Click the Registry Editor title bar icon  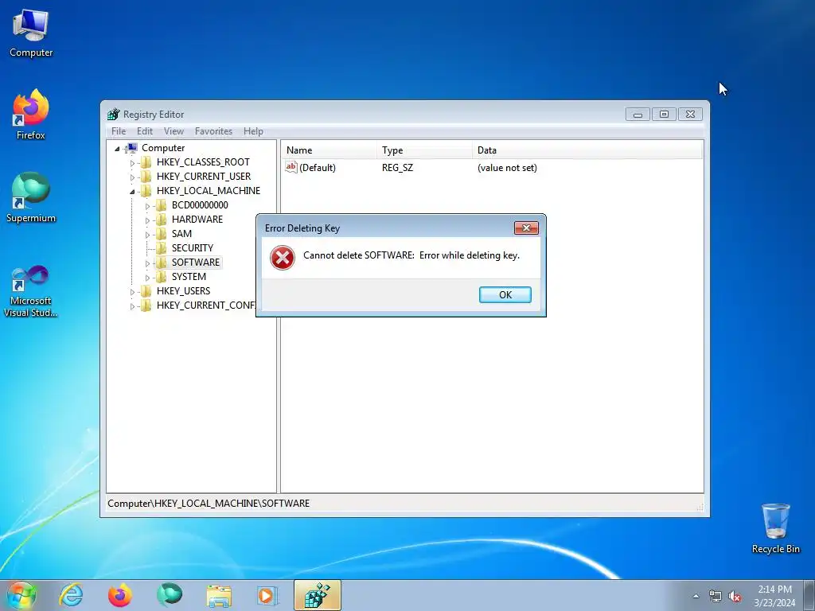[113, 115]
